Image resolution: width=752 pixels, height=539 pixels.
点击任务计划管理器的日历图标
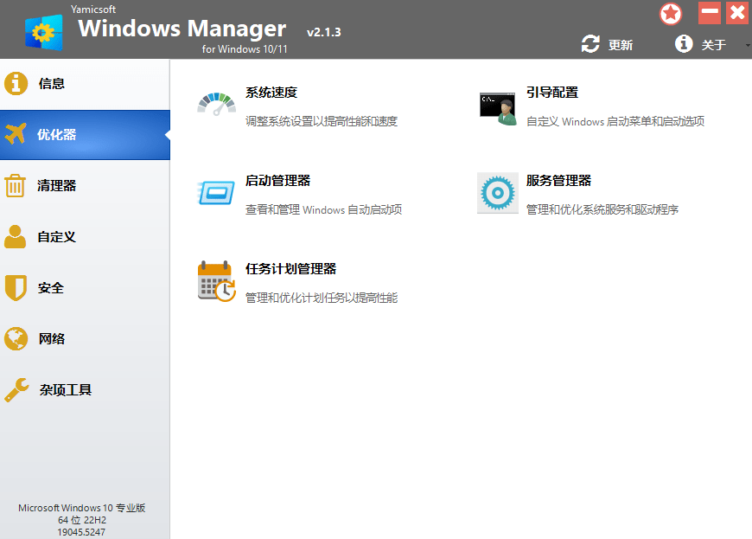click(216, 280)
